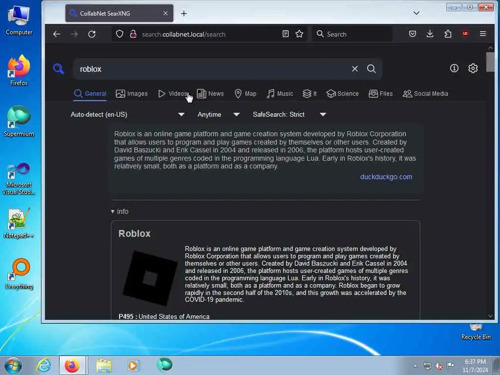500x375 pixels.
Task: Open the Windows Start menu
Action: [13, 365]
